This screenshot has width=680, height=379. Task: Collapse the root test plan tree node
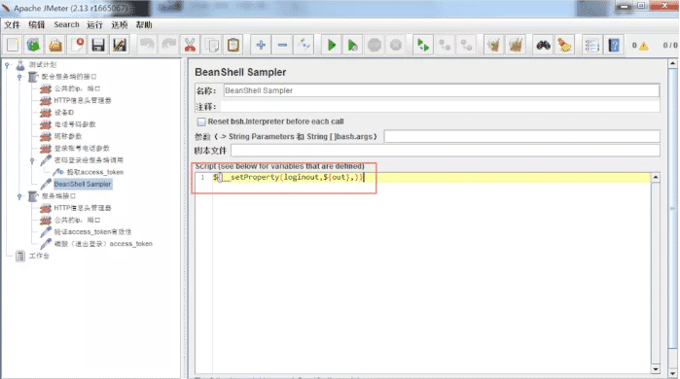pyautogui.click(x=7, y=65)
